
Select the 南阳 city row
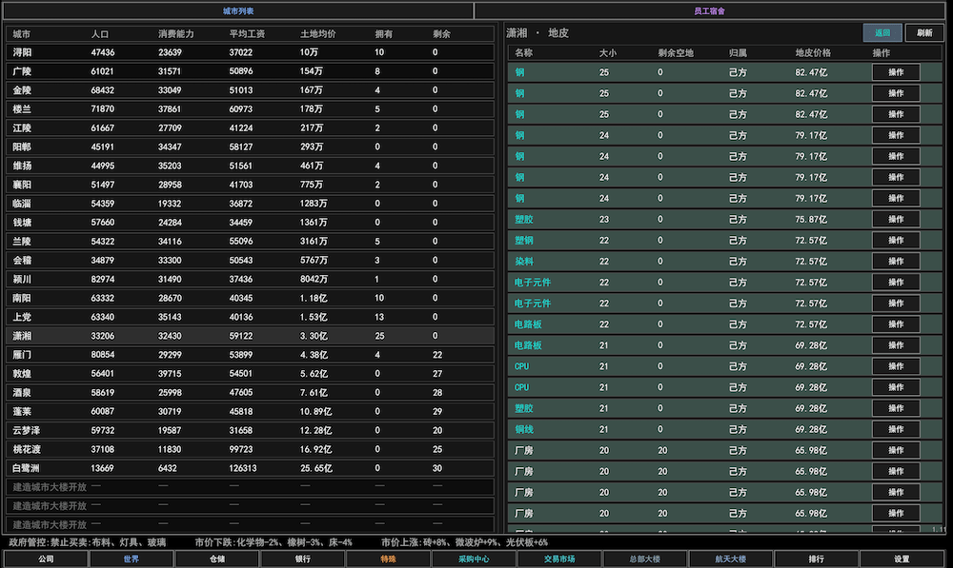click(250, 298)
